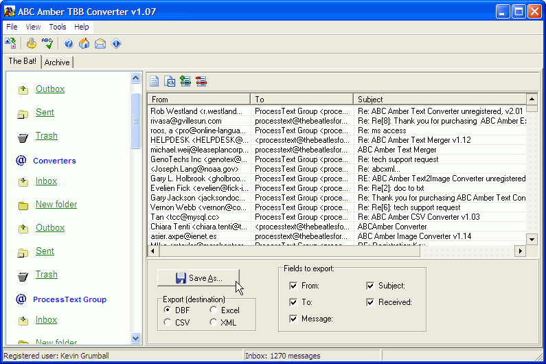The width and height of the screenshot is (546, 364).
Task: Switch to the Archive tab
Action: point(57,62)
